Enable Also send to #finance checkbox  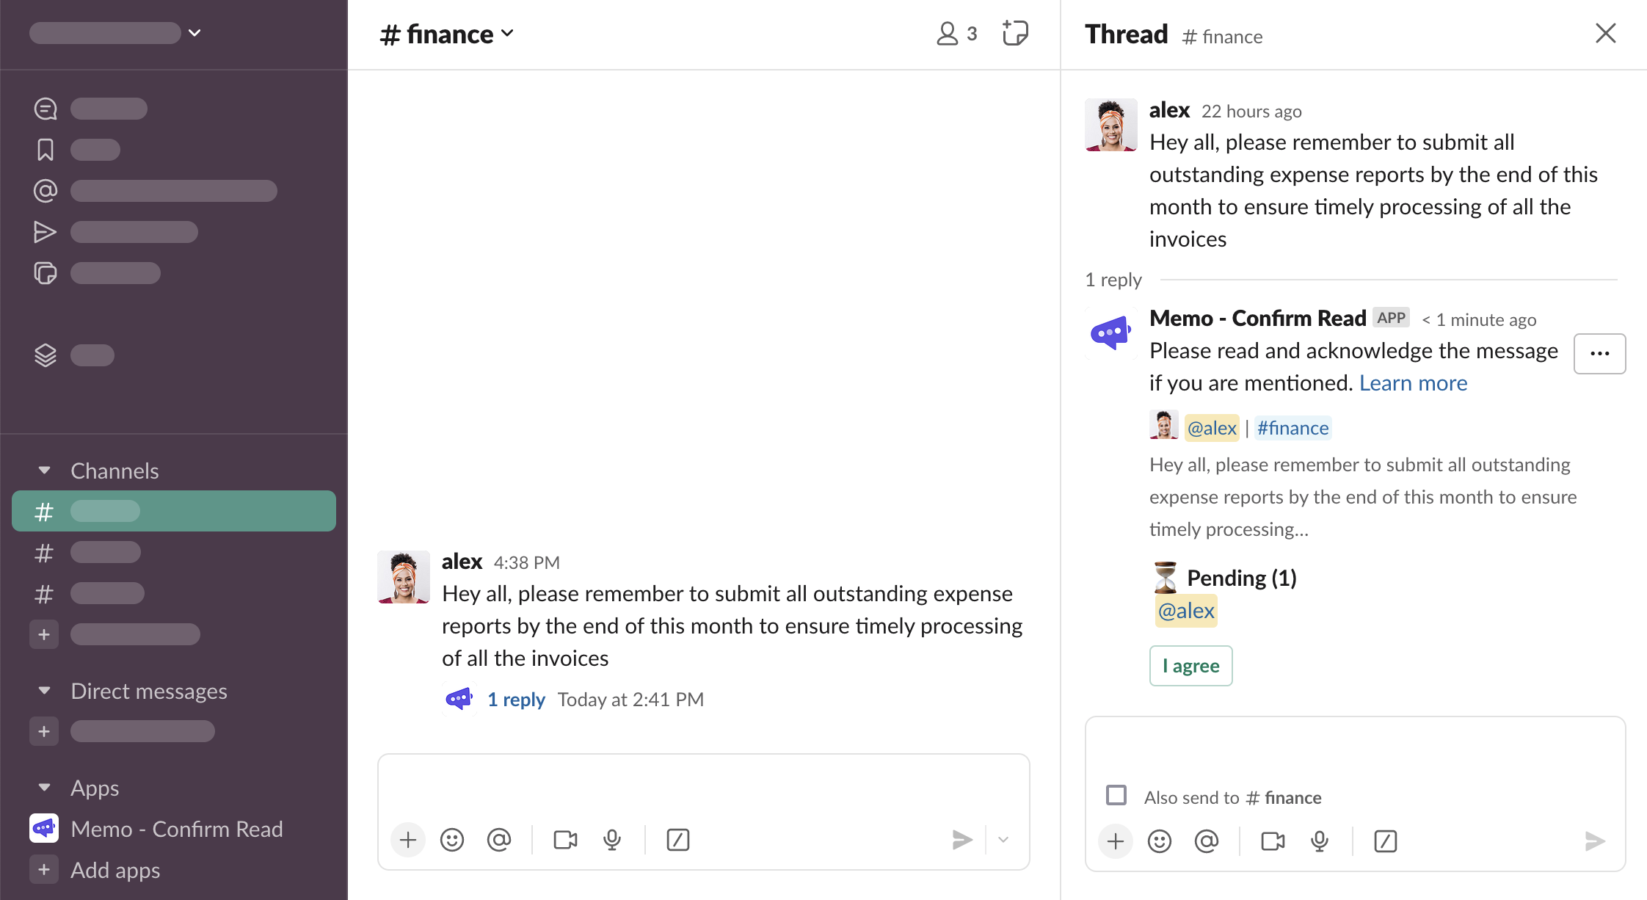click(x=1116, y=795)
